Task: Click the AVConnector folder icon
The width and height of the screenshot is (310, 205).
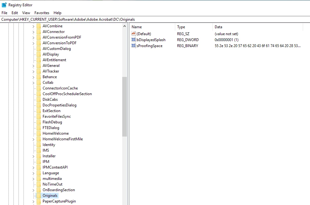Action: [x=39, y=32]
